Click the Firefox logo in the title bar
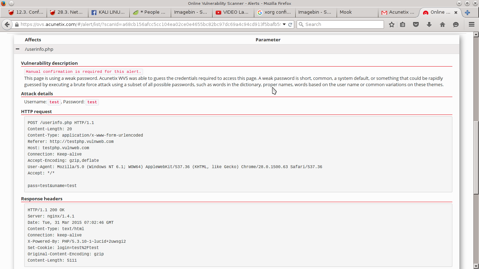Screen dimensions: 479x269 tap(4, 4)
